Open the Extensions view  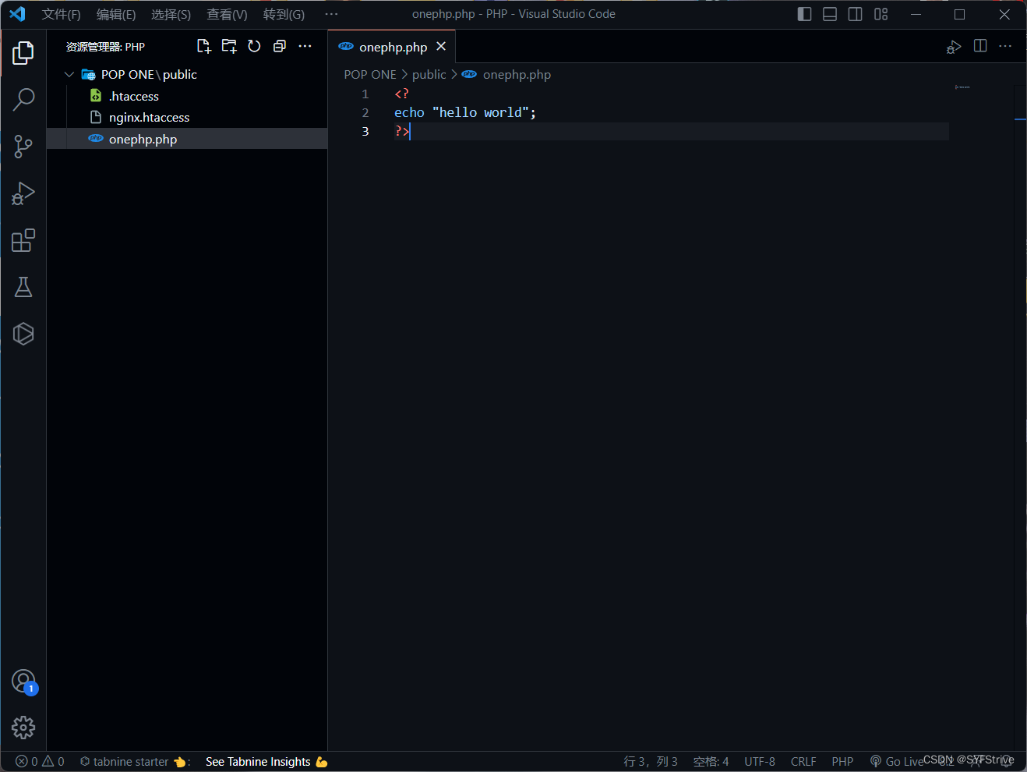click(x=23, y=240)
